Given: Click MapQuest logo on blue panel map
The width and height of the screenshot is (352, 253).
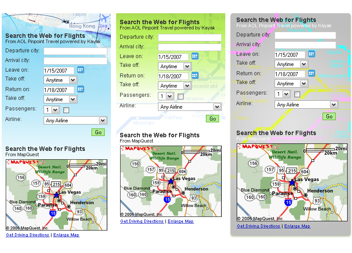Looking at the screenshot, I should 26,162.
